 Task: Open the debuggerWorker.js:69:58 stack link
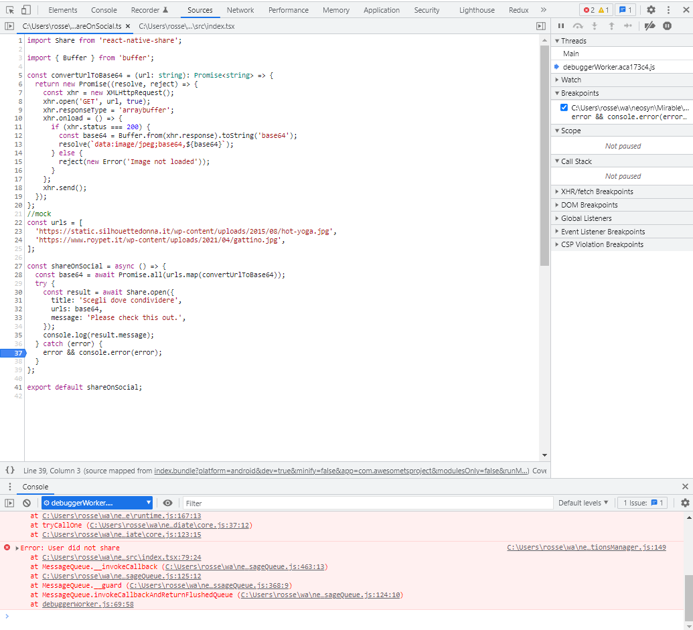pos(88,605)
